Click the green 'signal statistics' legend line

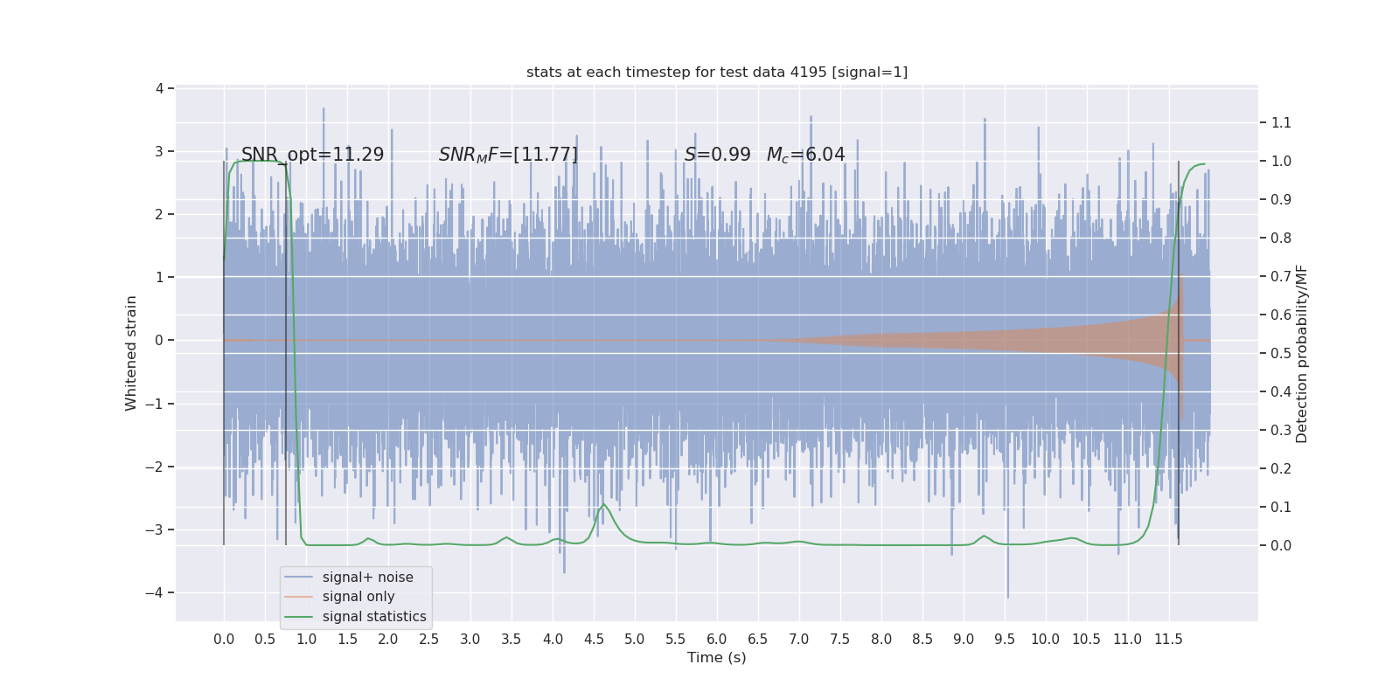[x=298, y=617]
